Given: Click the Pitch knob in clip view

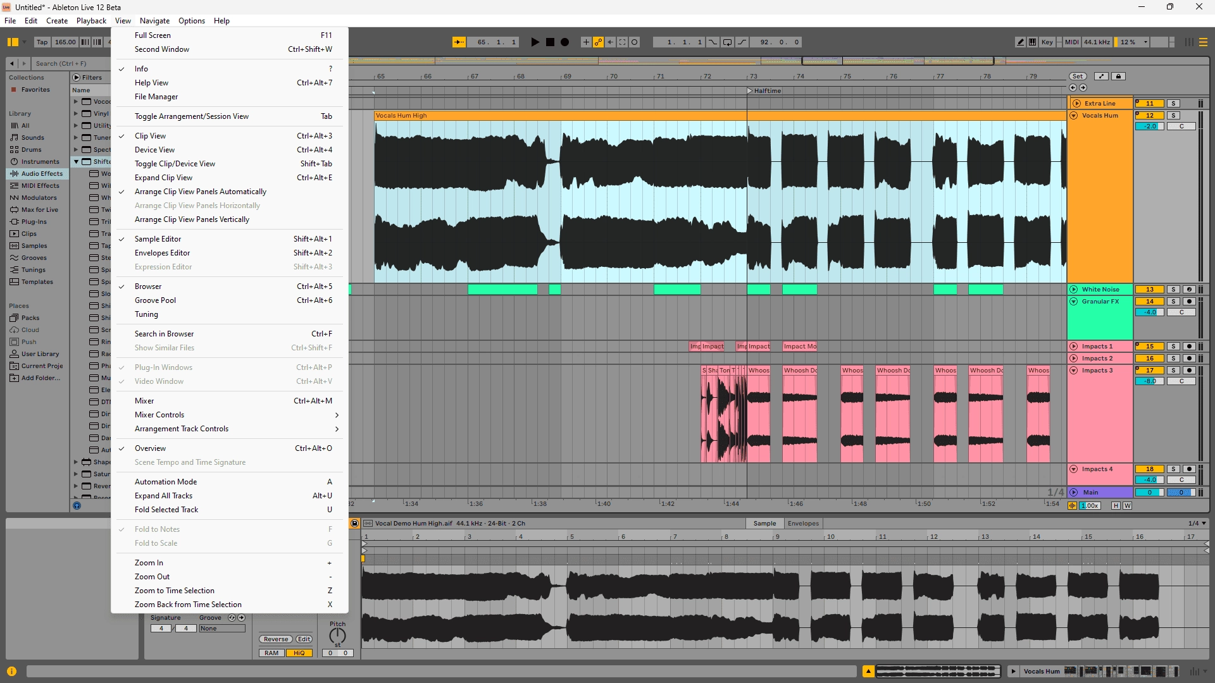Looking at the screenshot, I should [x=338, y=636].
